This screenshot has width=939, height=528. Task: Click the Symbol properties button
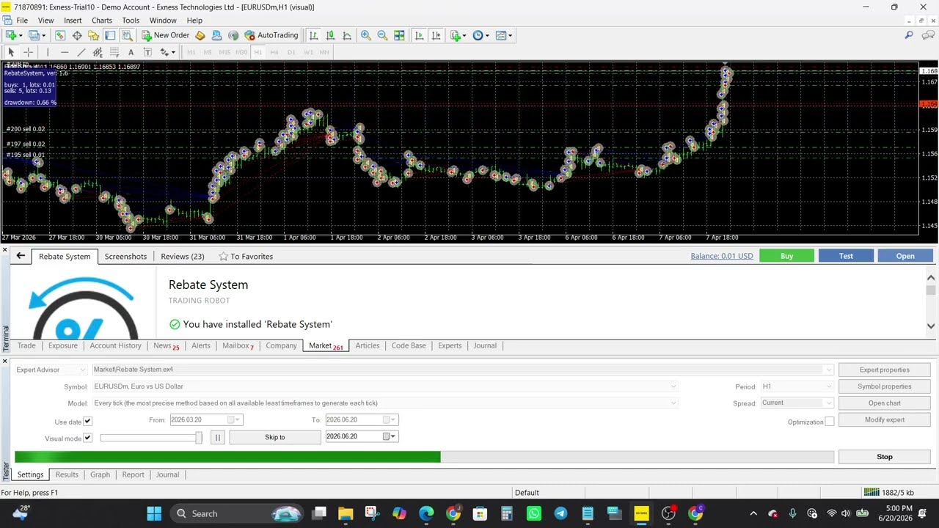tap(884, 386)
